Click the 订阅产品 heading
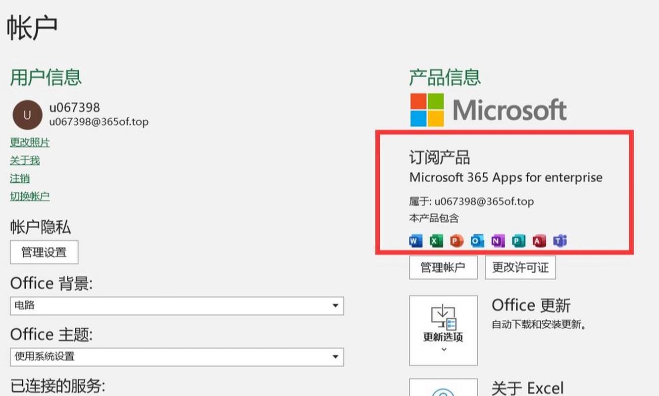Viewport: 659px width, 396px height. (x=440, y=157)
